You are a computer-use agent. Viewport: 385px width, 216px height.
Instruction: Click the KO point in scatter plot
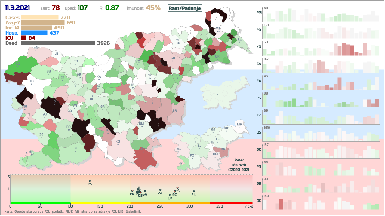tap(194, 191)
